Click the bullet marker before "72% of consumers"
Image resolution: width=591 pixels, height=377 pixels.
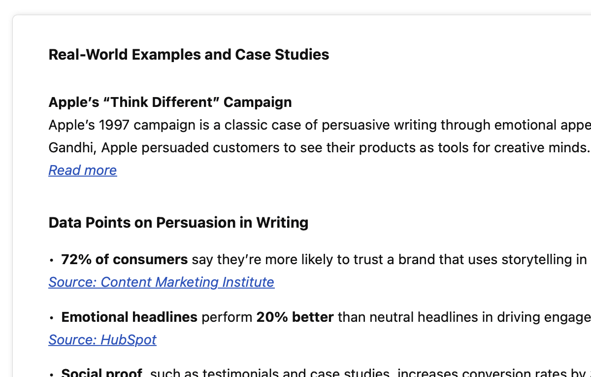51,260
